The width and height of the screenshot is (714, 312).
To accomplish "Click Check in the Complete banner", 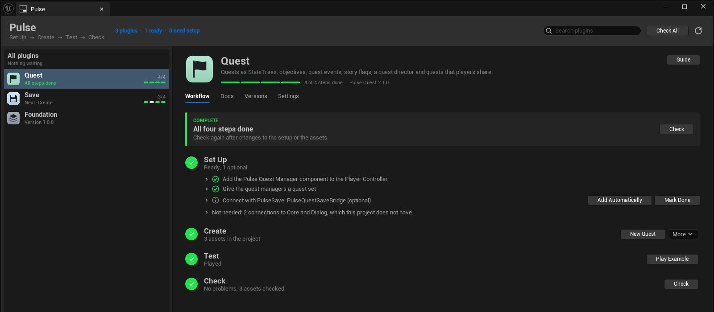I will (677, 129).
